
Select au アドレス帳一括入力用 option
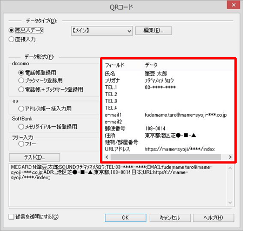tap(21, 108)
